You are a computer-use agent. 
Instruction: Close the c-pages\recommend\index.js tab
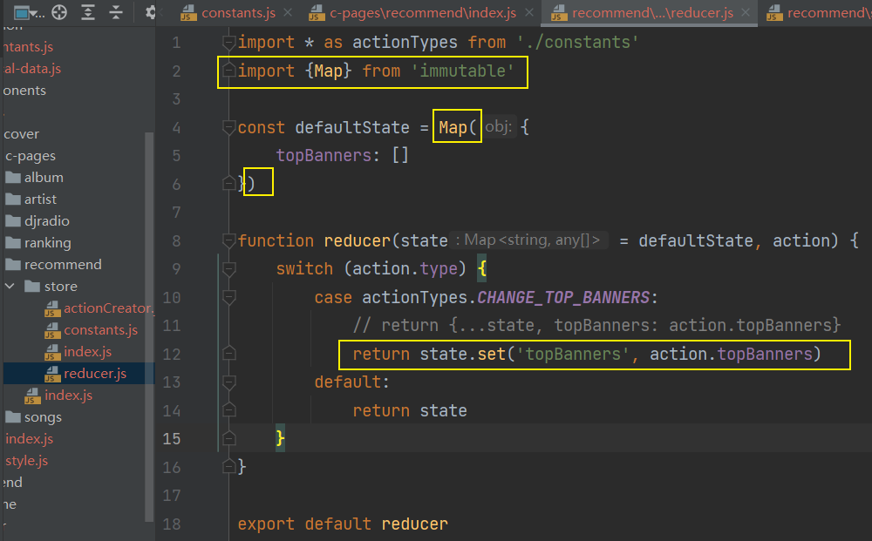[x=529, y=12]
